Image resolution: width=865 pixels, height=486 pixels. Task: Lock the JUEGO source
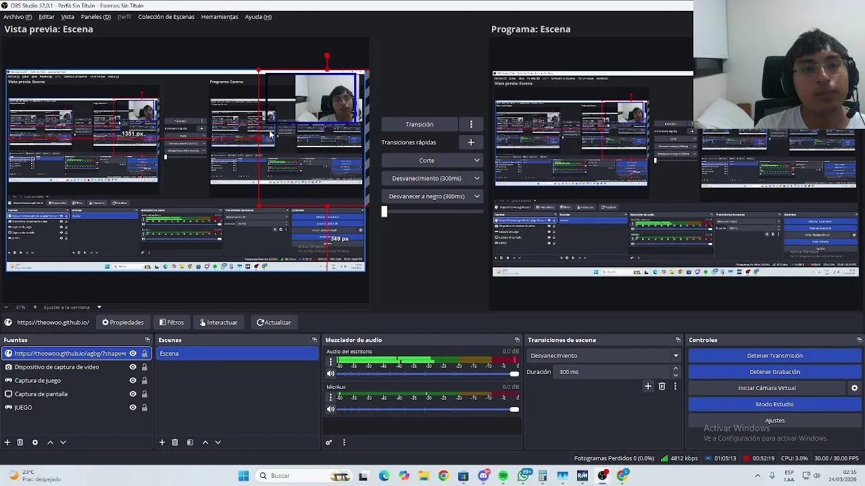[144, 408]
